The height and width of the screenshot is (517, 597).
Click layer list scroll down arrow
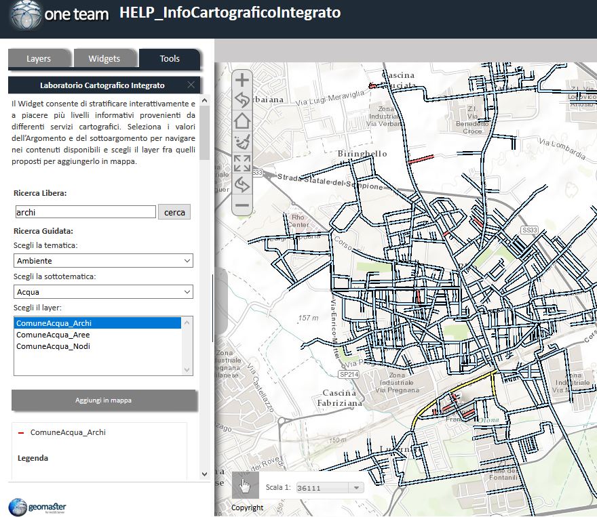187,369
